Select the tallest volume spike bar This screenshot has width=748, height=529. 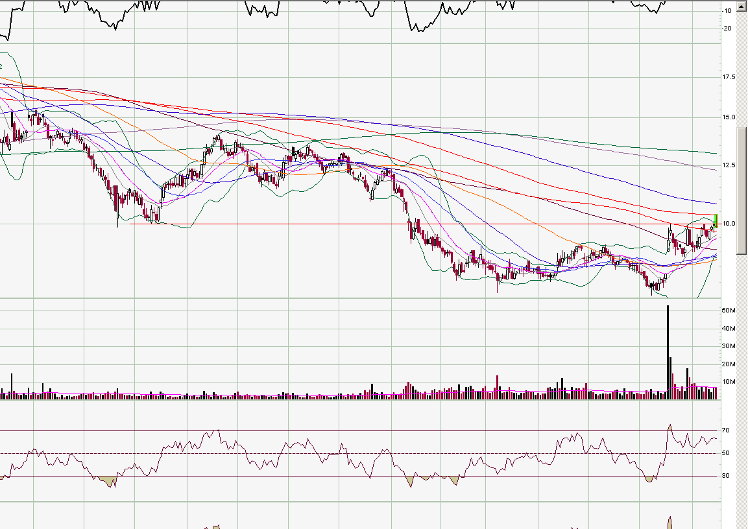pos(668,350)
